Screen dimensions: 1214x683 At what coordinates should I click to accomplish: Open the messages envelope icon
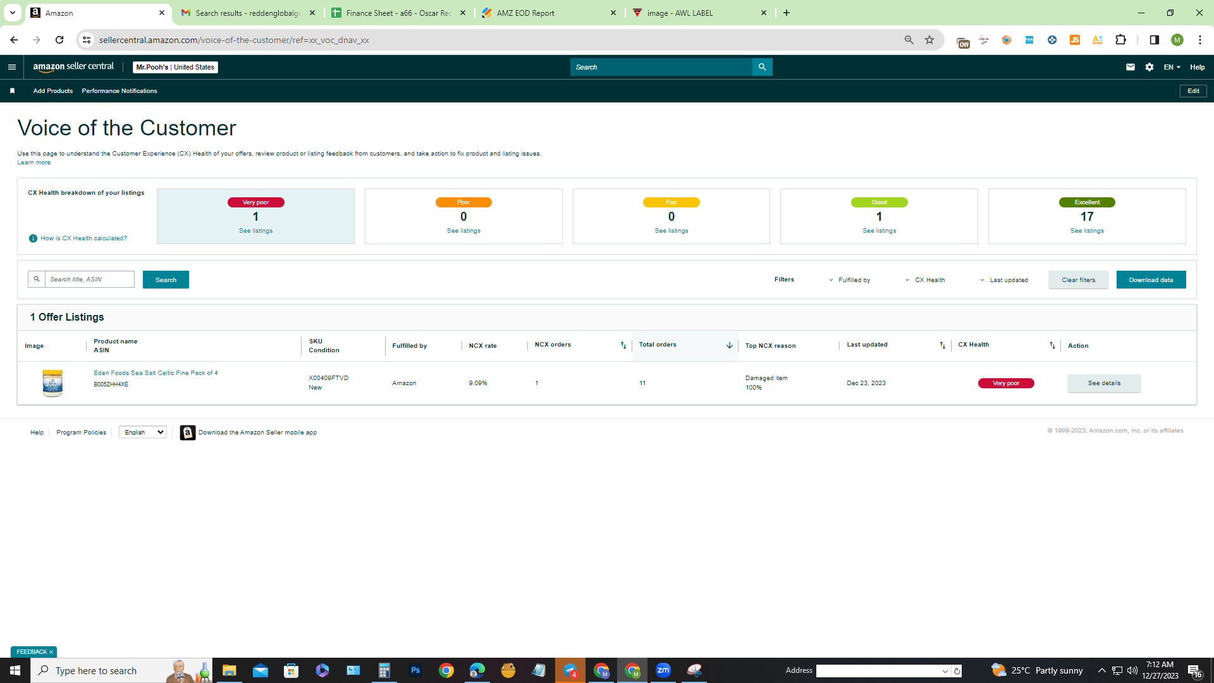point(1131,67)
